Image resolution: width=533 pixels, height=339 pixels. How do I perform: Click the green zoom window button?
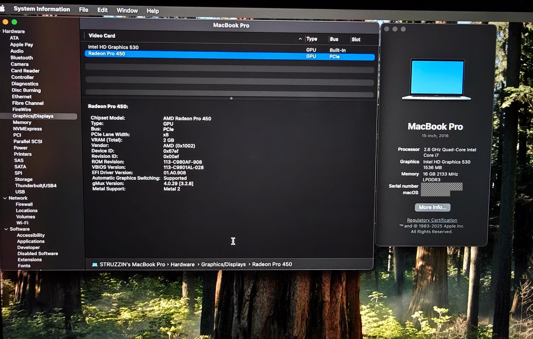(x=14, y=22)
